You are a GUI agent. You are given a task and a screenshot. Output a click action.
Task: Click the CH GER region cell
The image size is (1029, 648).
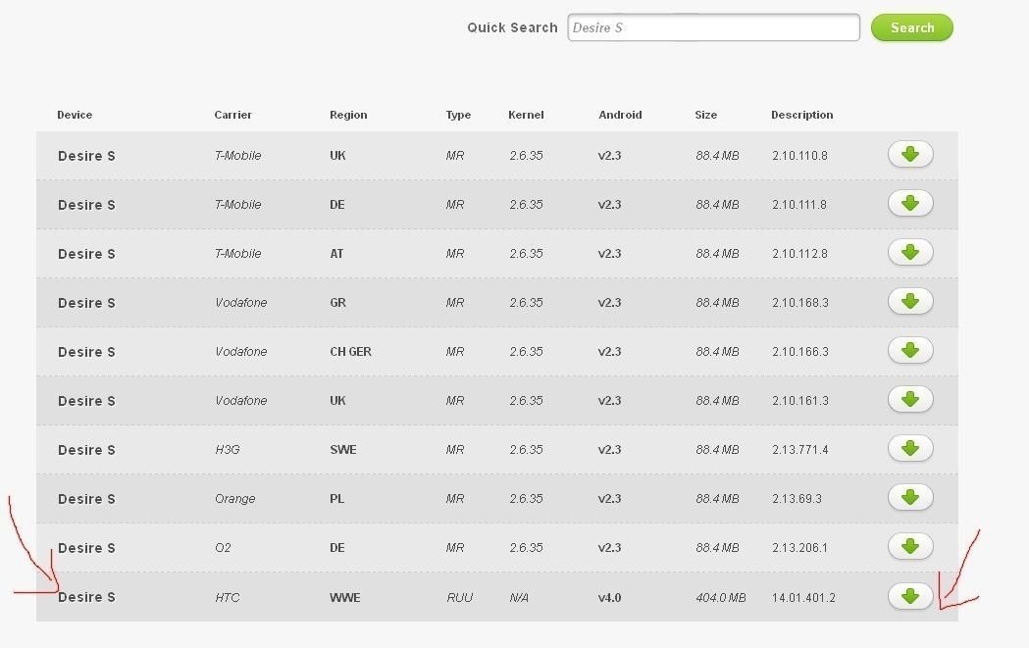pyautogui.click(x=350, y=352)
